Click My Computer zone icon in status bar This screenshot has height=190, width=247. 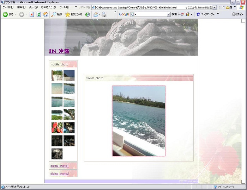coord(215,187)
